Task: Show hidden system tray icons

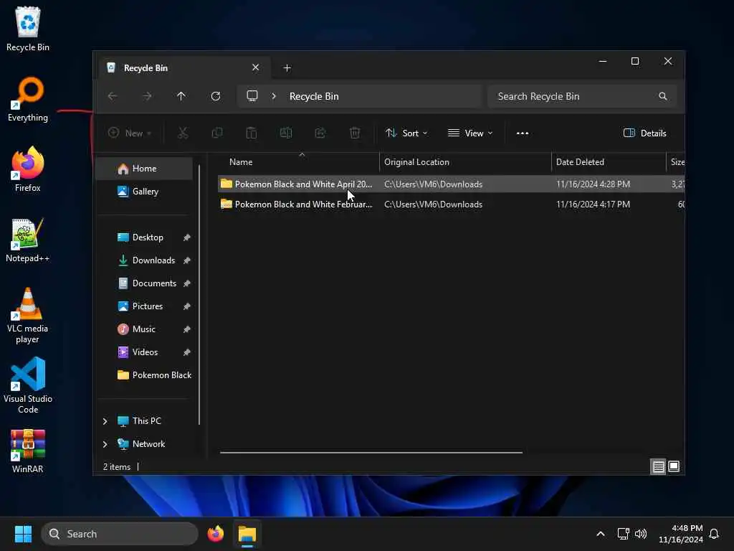Action: coord(601,534)
